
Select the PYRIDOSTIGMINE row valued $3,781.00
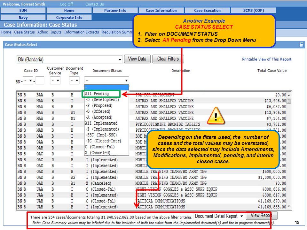coord(152,124)
